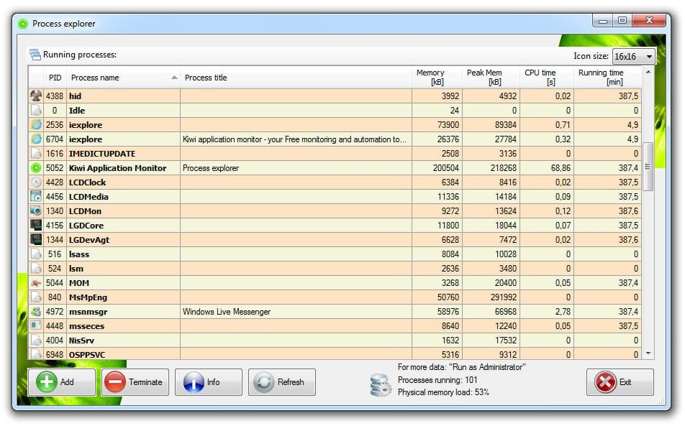Viewport: 685px width, 426px height.
Task: Click the MOM process icon
Action: 37,283
